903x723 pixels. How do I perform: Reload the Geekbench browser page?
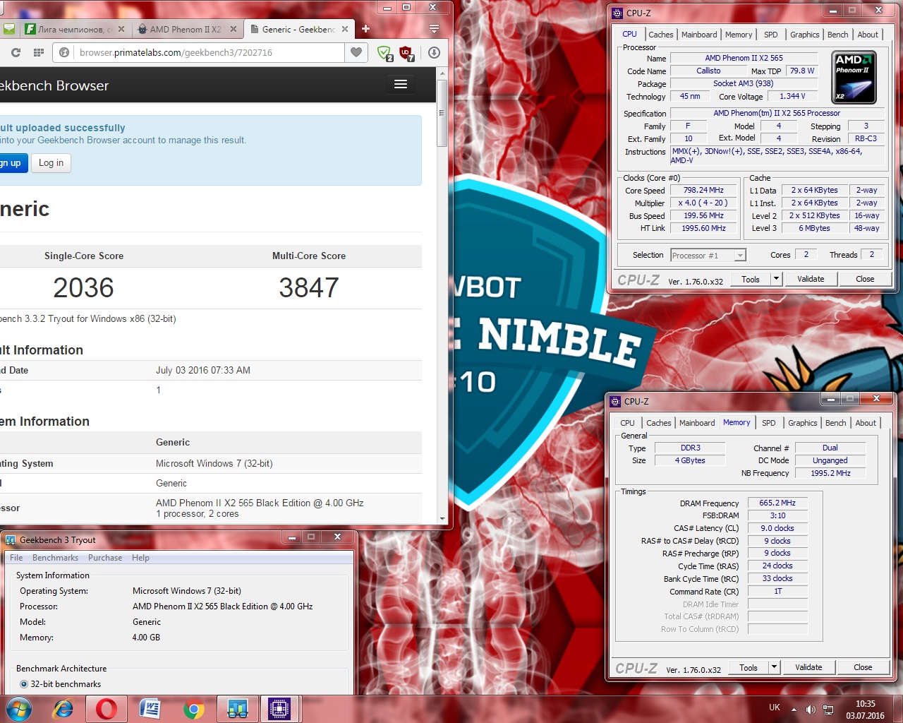coord(16,52)
